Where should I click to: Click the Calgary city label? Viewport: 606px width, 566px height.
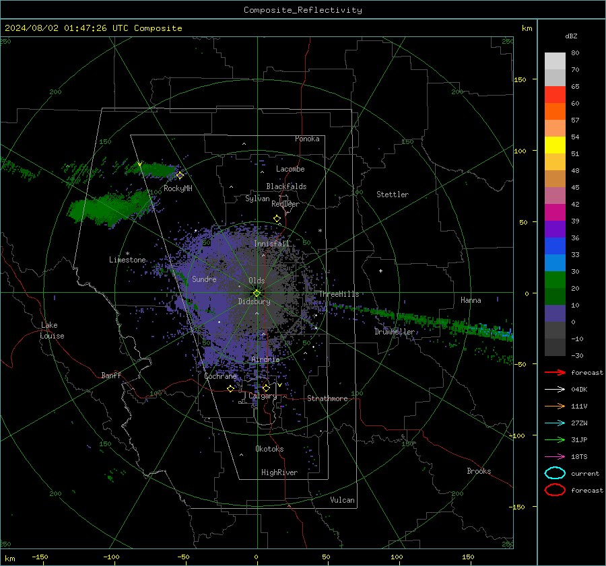point(263,396)
